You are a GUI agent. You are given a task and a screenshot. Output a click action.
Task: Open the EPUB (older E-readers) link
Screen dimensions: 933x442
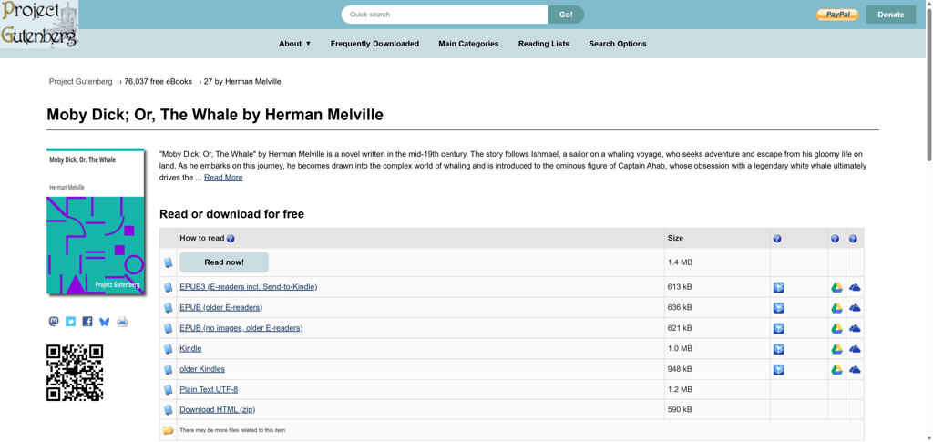click(220, 307)
